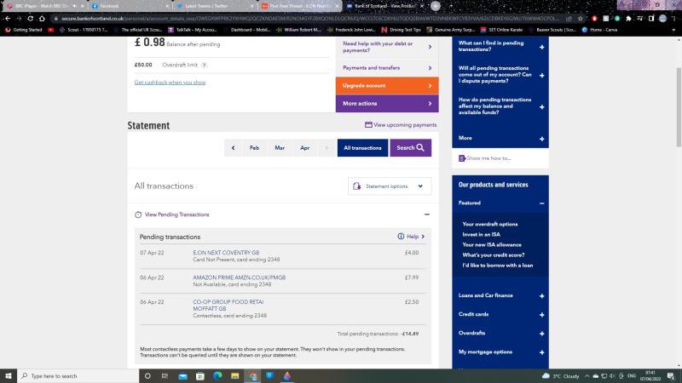Expand 'What can I find in pending transactions?'
Viewport: 682px width, 383px height.
pos(500,47)
